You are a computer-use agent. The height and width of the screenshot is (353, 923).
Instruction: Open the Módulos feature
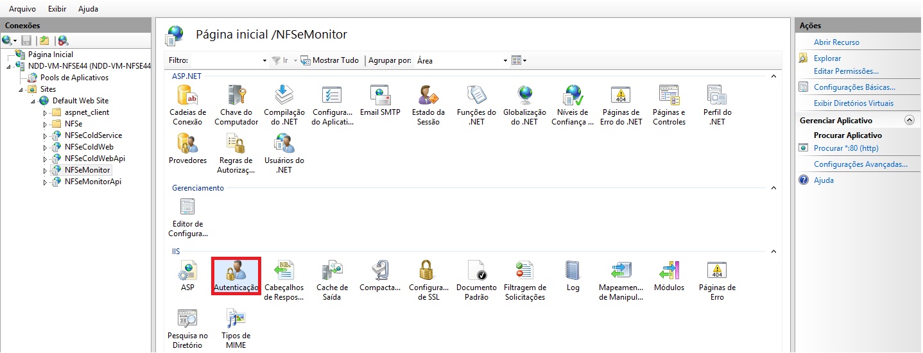click(669, 276)
